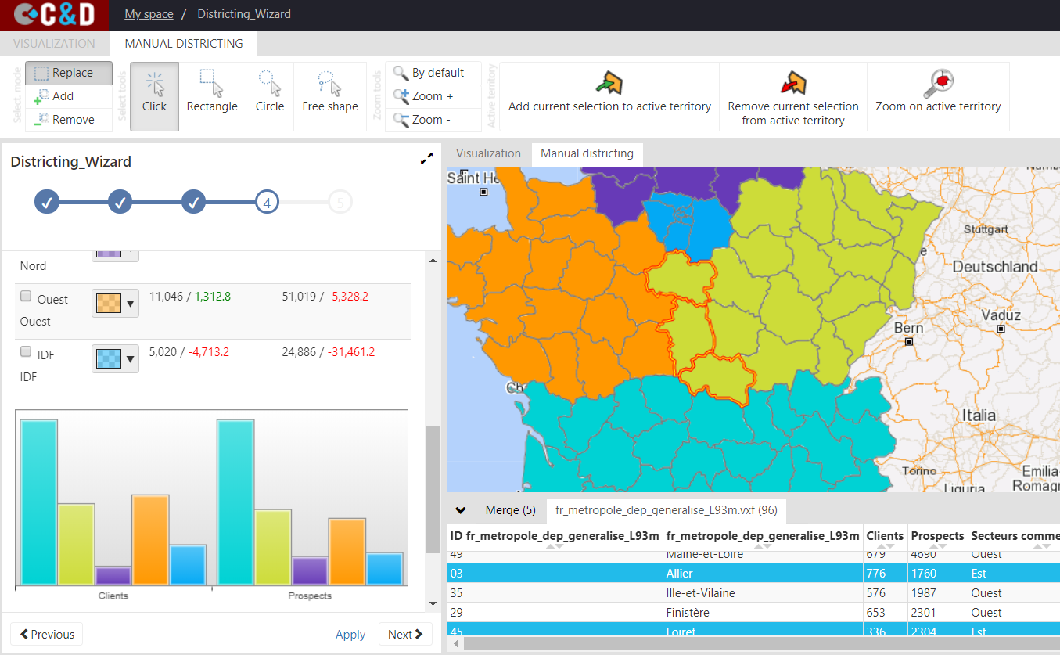Image resolution: width=1060 pixels, height=655 pixels.
Task: Tick the Ouest territory checkbox
Action: click(26, 297)
